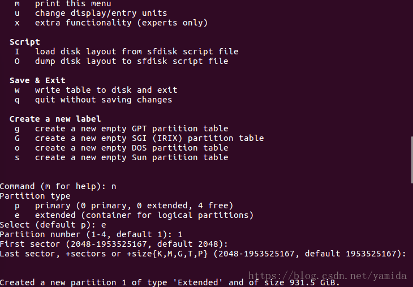Click the 'Save & Exit' heading

(37, 80)
